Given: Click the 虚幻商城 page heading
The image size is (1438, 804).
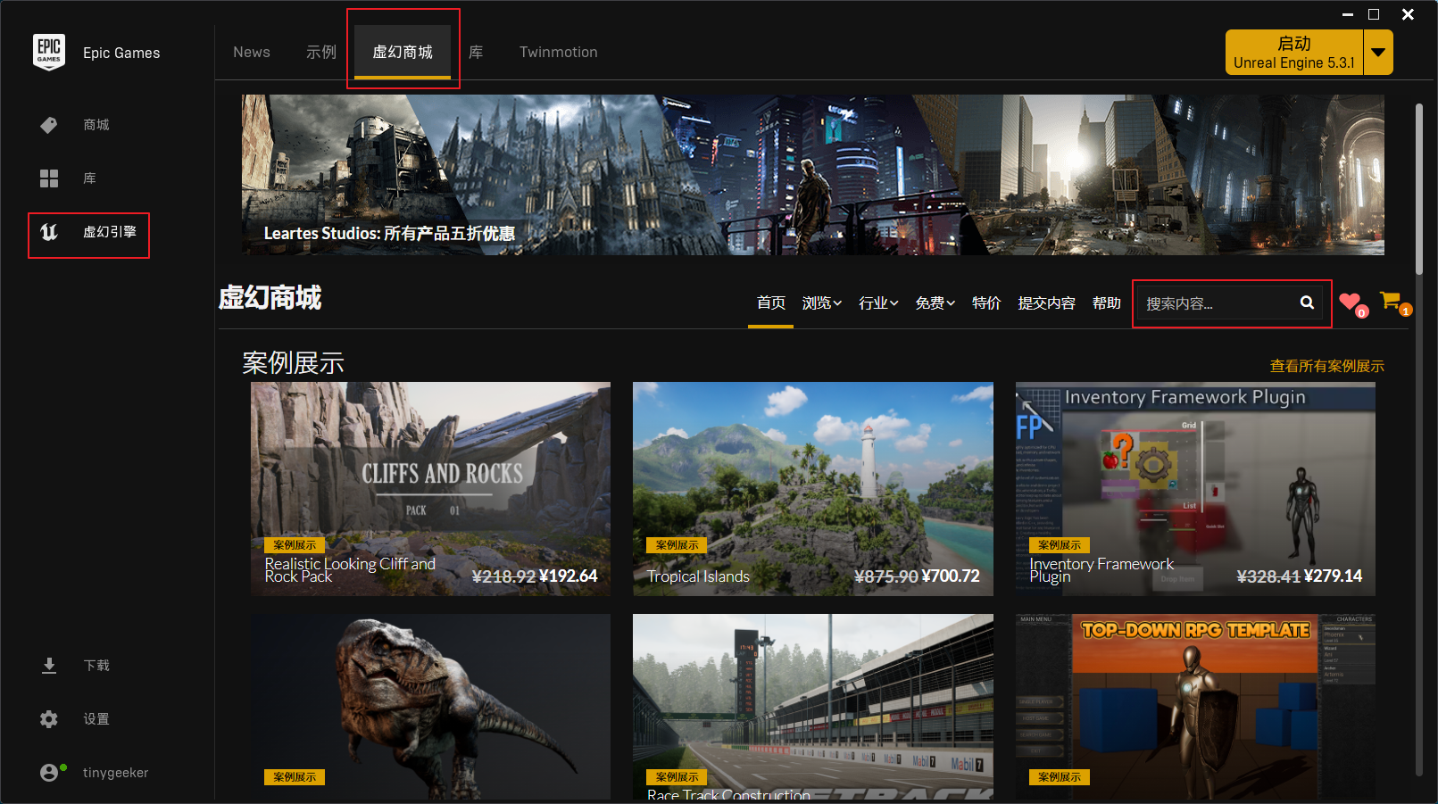Looking at the screenshot, I should (x=270, y=298).
